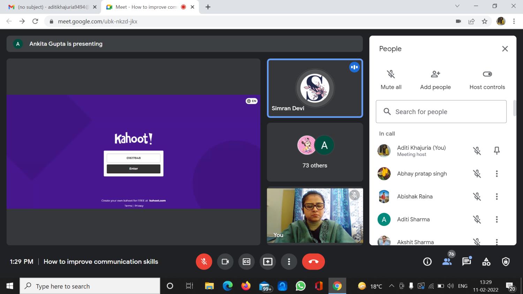Open more options for Abishak Raina

(497, 196)
